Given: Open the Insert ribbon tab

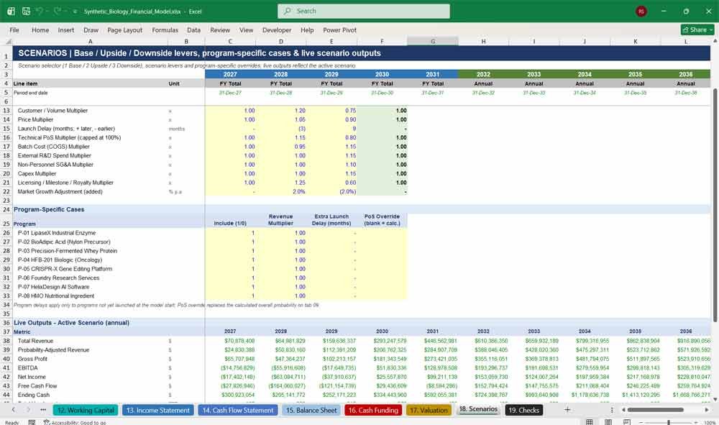Looking at the screenshot, I should pos(66,29).
